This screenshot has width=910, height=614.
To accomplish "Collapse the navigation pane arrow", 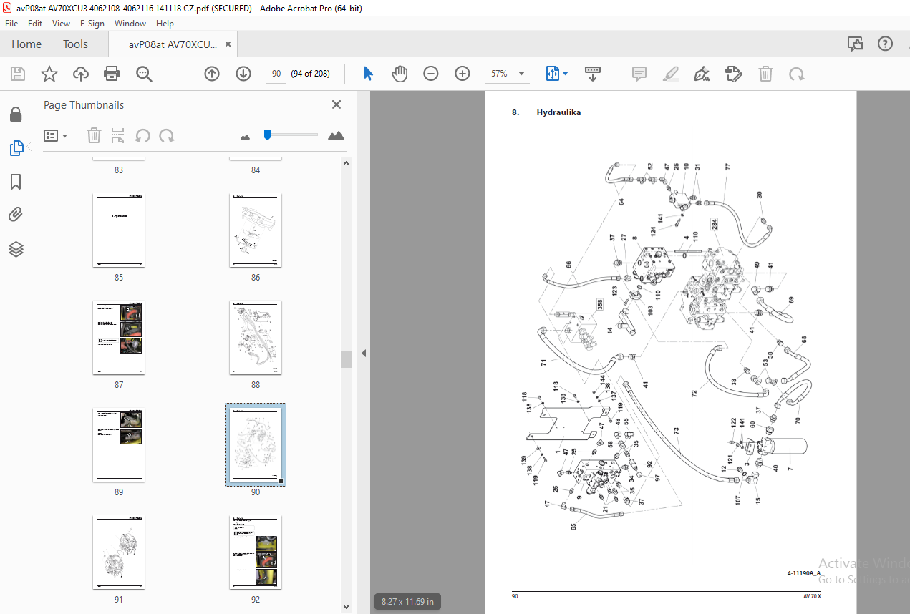I will (363, 353).
